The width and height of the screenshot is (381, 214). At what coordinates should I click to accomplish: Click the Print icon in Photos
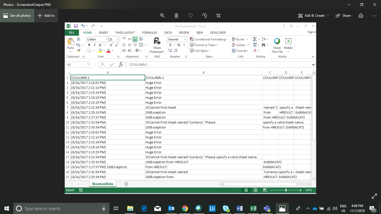(x=361, y=16)
